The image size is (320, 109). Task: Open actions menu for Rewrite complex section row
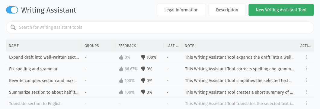point(306,81)
